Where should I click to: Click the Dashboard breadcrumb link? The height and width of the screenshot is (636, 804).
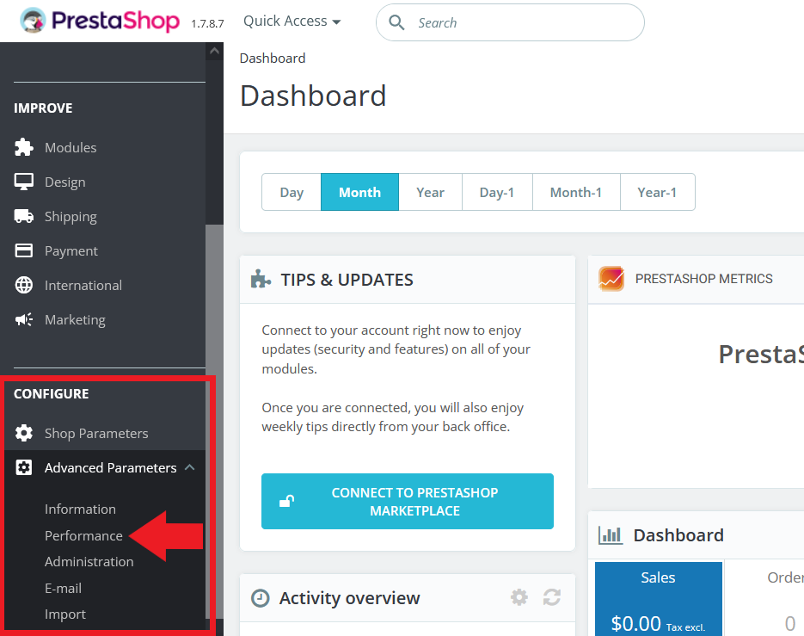pyautogui.click(x=273, y=58)
